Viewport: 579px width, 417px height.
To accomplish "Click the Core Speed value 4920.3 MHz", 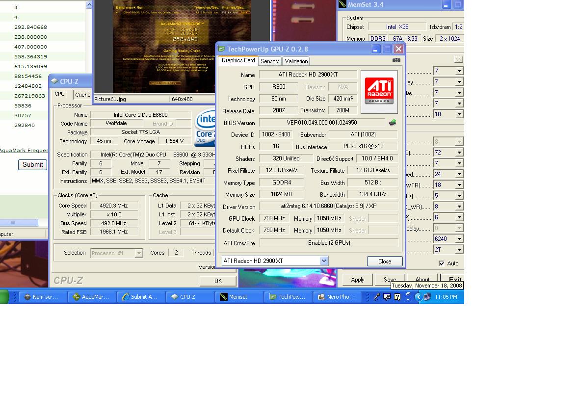I will [114, 206].
